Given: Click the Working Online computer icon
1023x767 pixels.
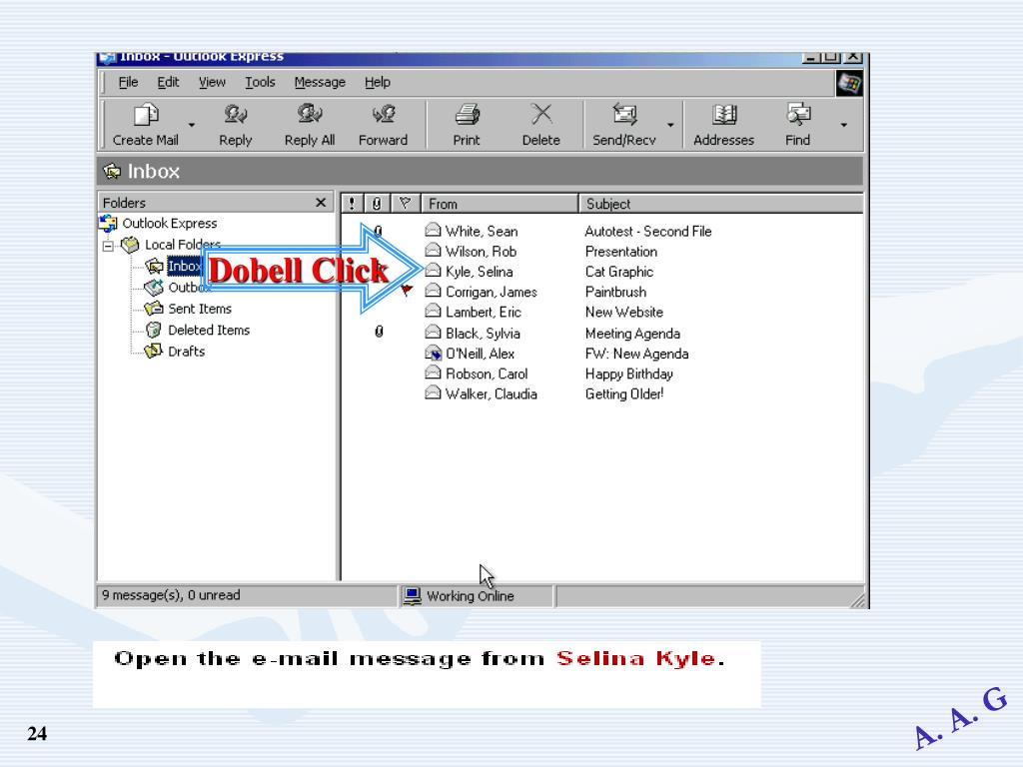Looking at the screenshot, I should (412, 596).
